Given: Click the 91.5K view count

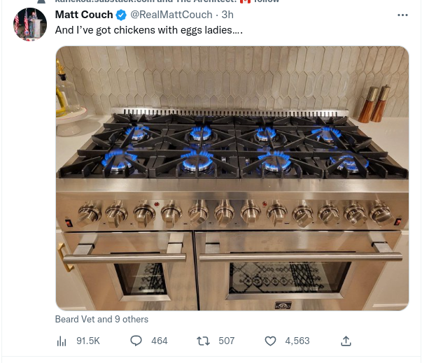Looking at the screenshot, I should [88, 341].
